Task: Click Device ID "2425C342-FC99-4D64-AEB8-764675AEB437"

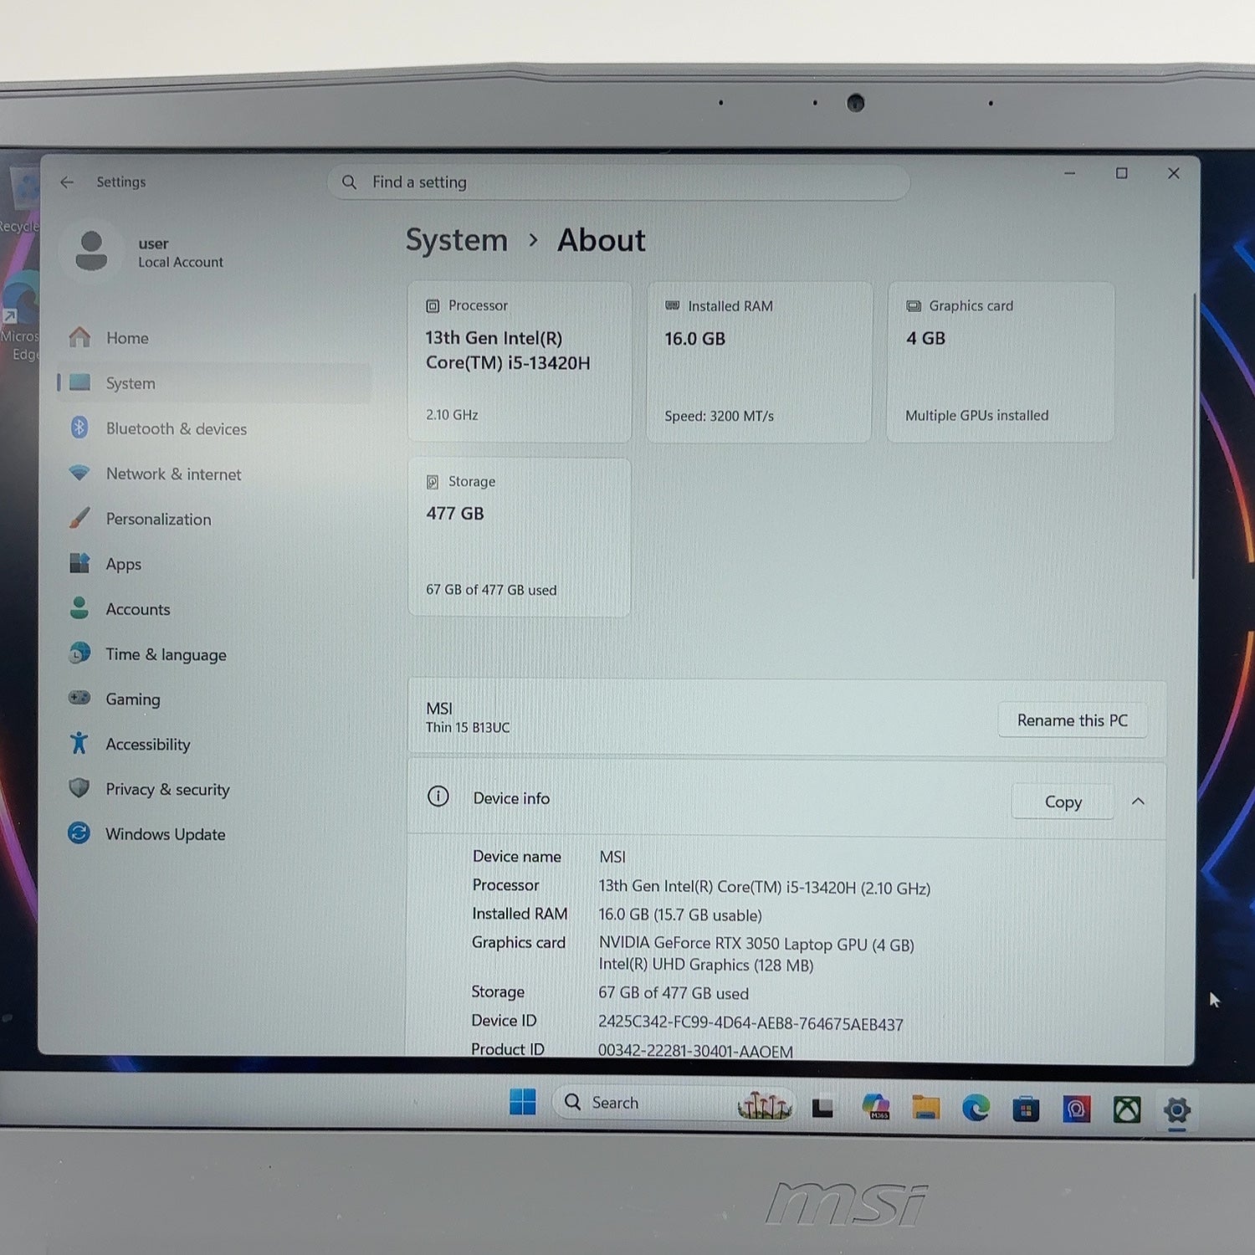Action: (x=750, y=1023)
